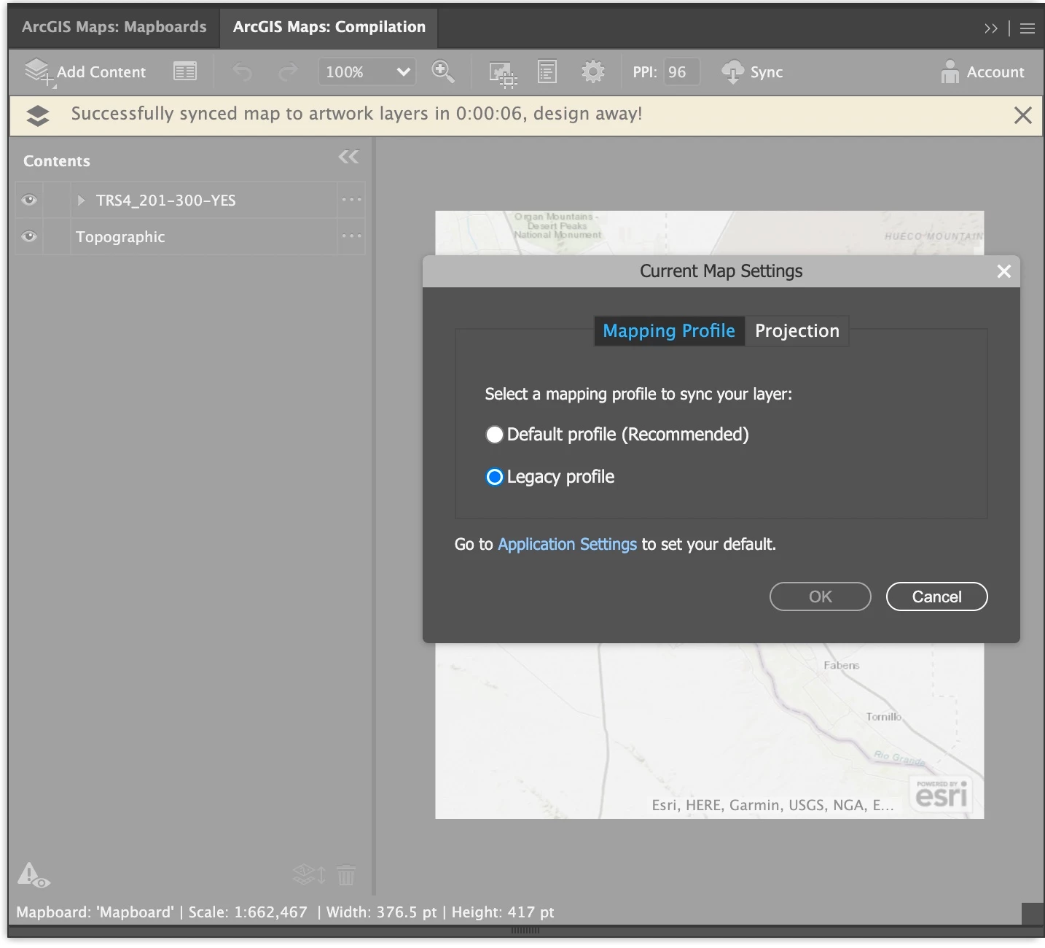Click the Contents panel heading

click(x=57, y=161)
